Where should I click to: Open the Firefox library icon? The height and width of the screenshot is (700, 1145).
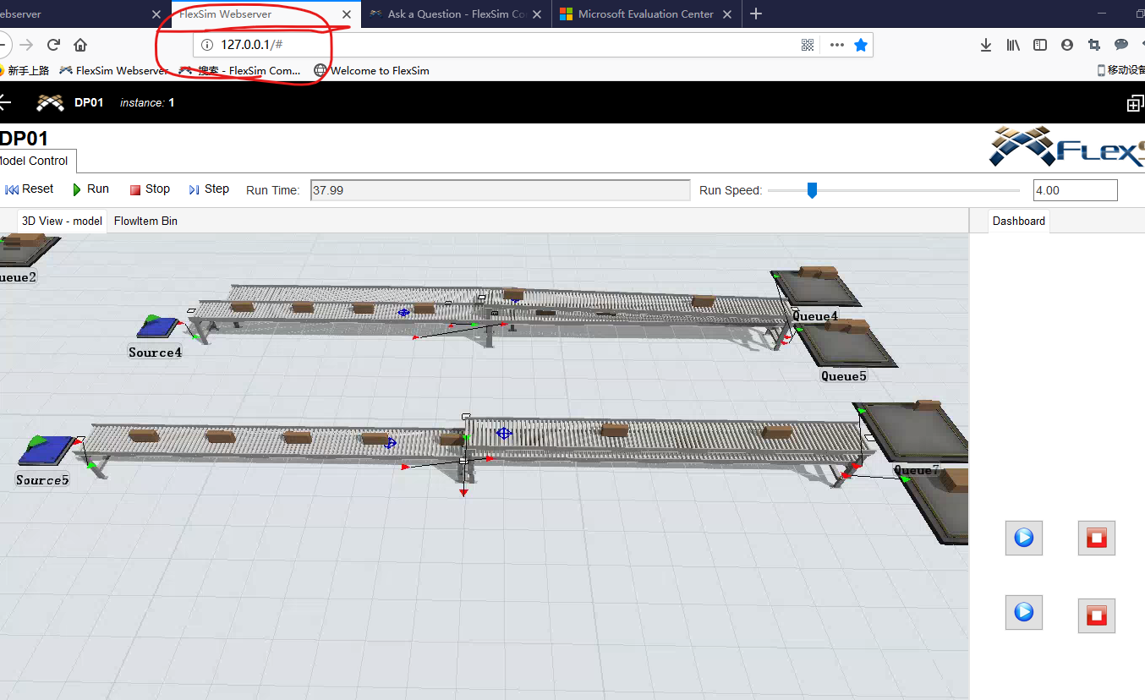pos(1013,45)
